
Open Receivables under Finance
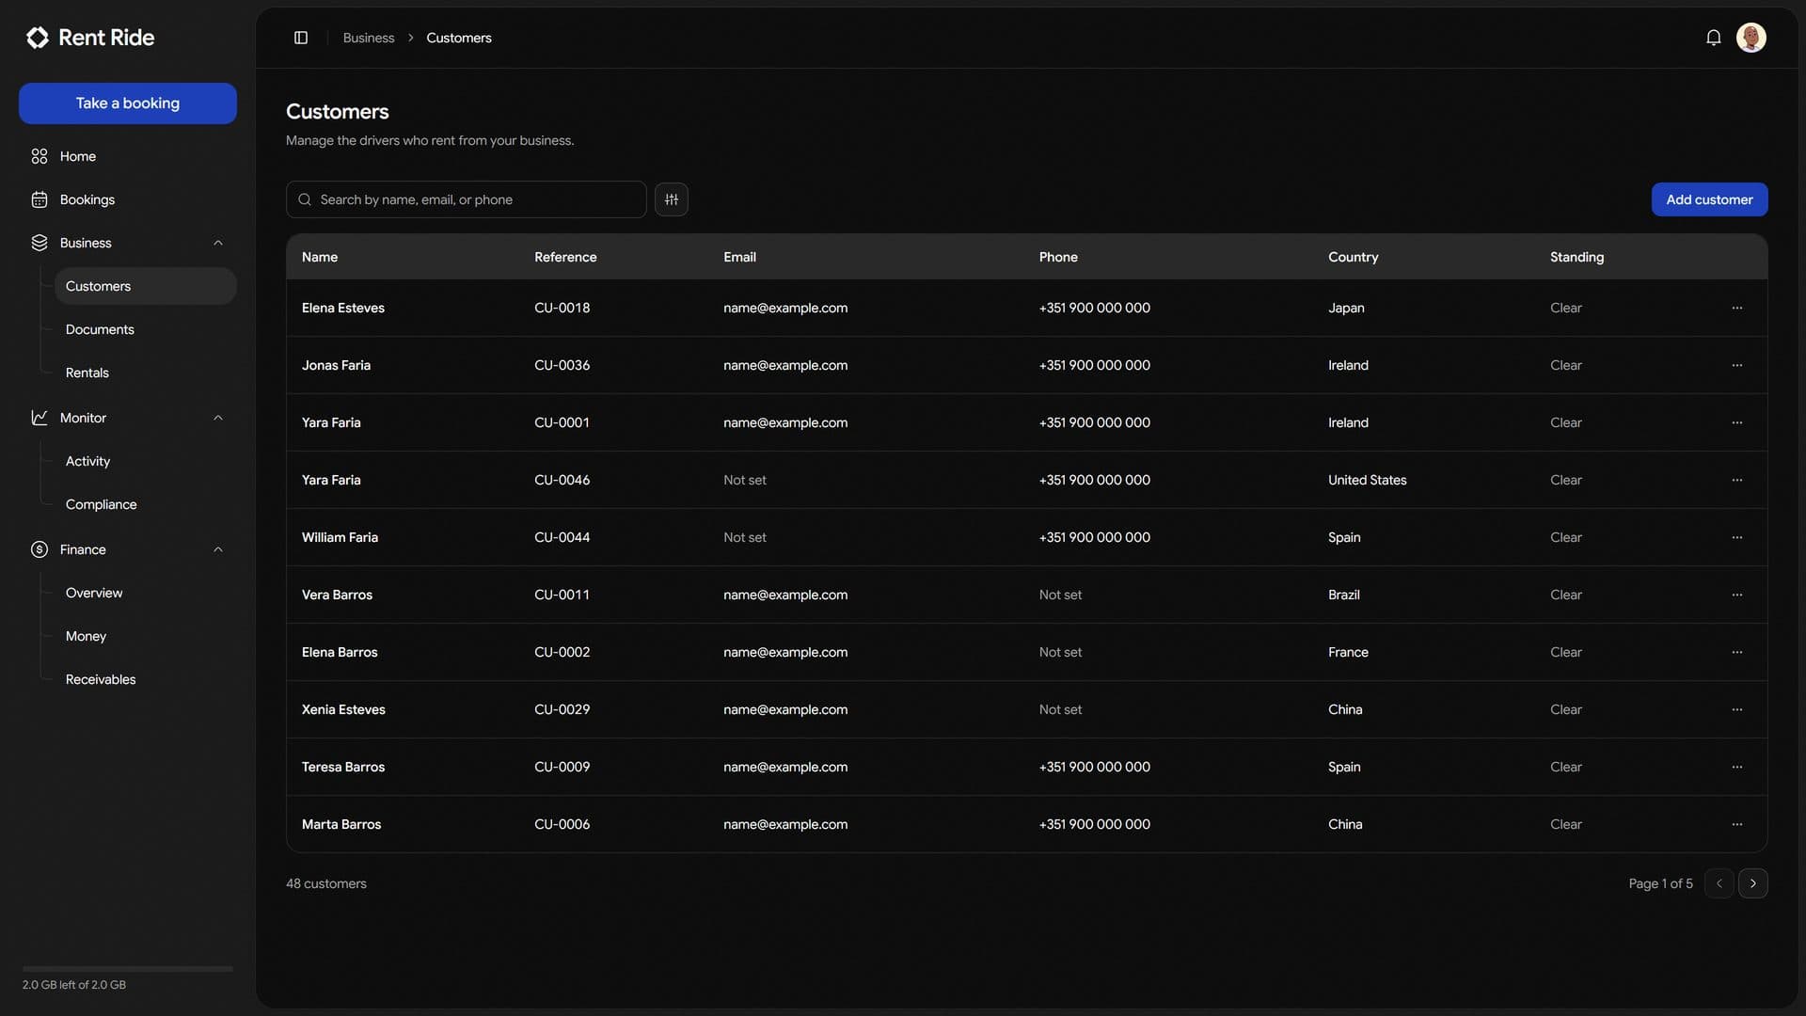146,679
